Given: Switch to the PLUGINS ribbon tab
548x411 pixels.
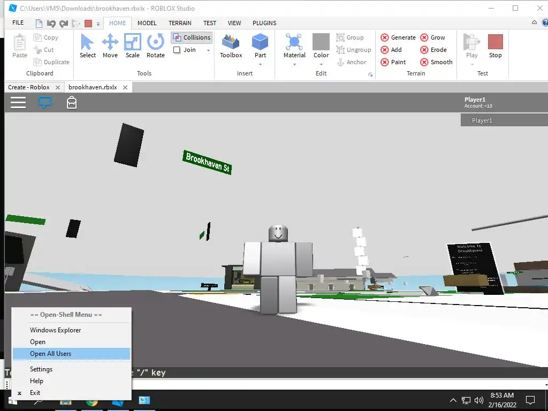Looking at the screenshot, I should 264,23.
